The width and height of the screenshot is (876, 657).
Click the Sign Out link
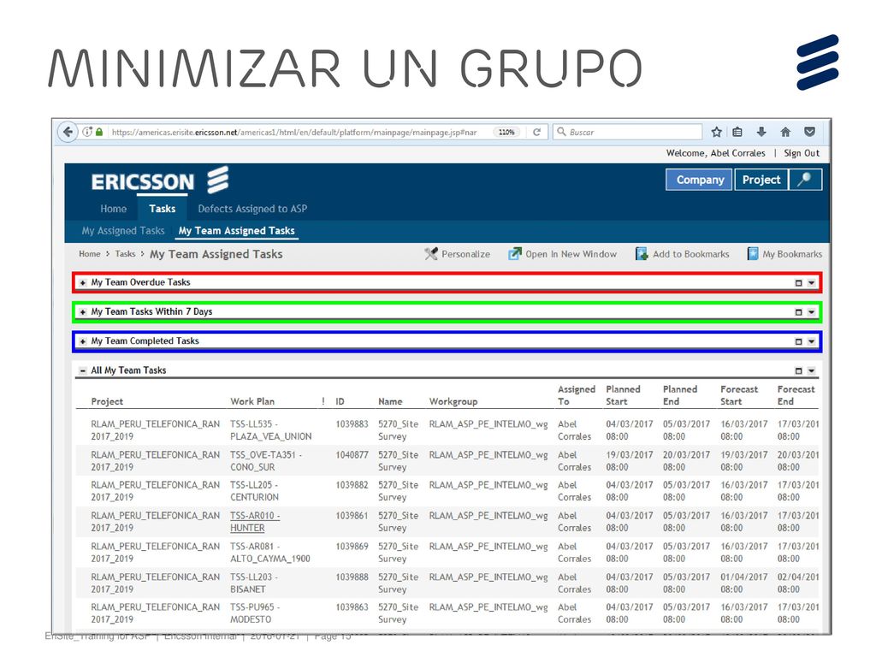click(x=801, y=153)
